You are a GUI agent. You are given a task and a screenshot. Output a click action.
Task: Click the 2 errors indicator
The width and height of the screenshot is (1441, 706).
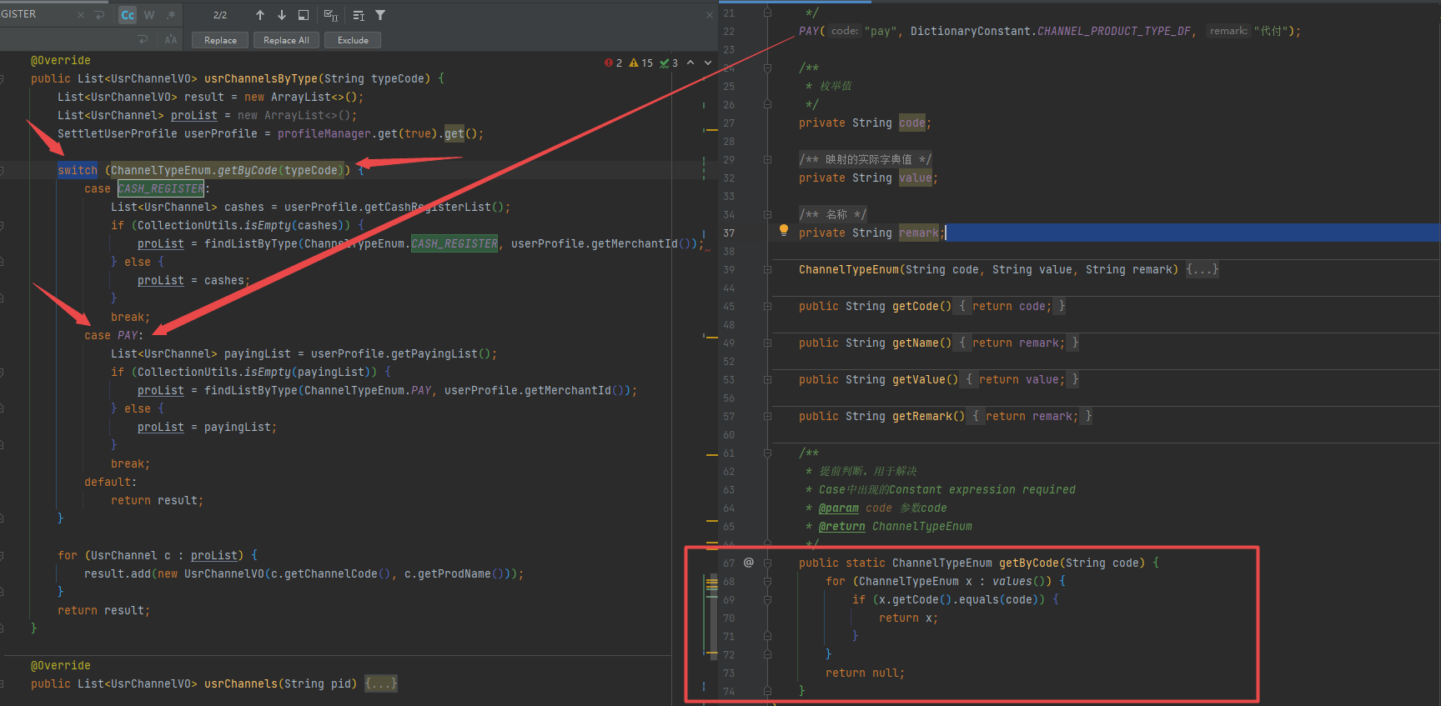[614, 63]
